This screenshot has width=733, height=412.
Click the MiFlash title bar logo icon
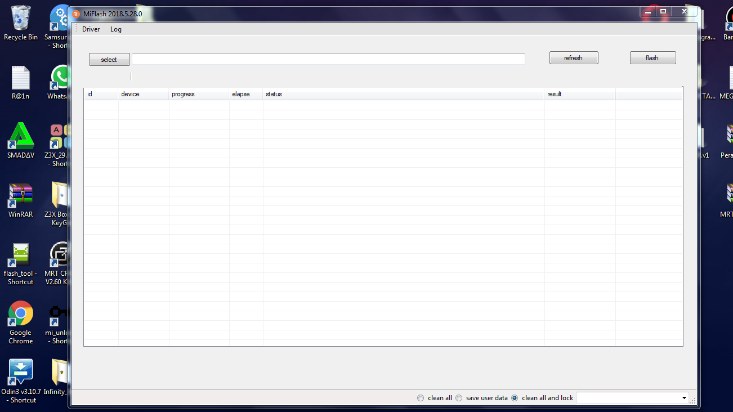pos(76,14)
